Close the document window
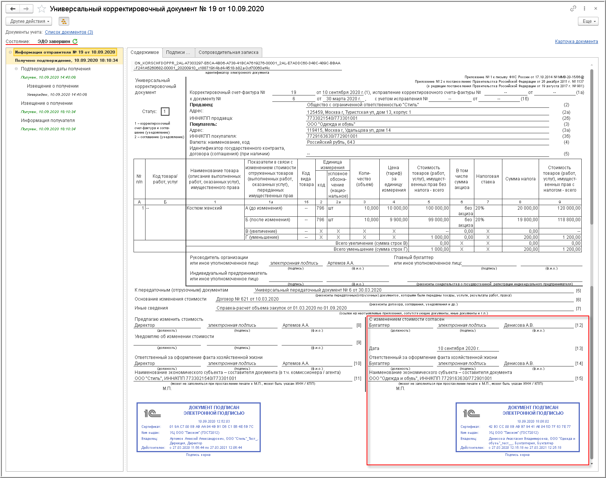This screenshot has width=606, height=478. [596, 9]
